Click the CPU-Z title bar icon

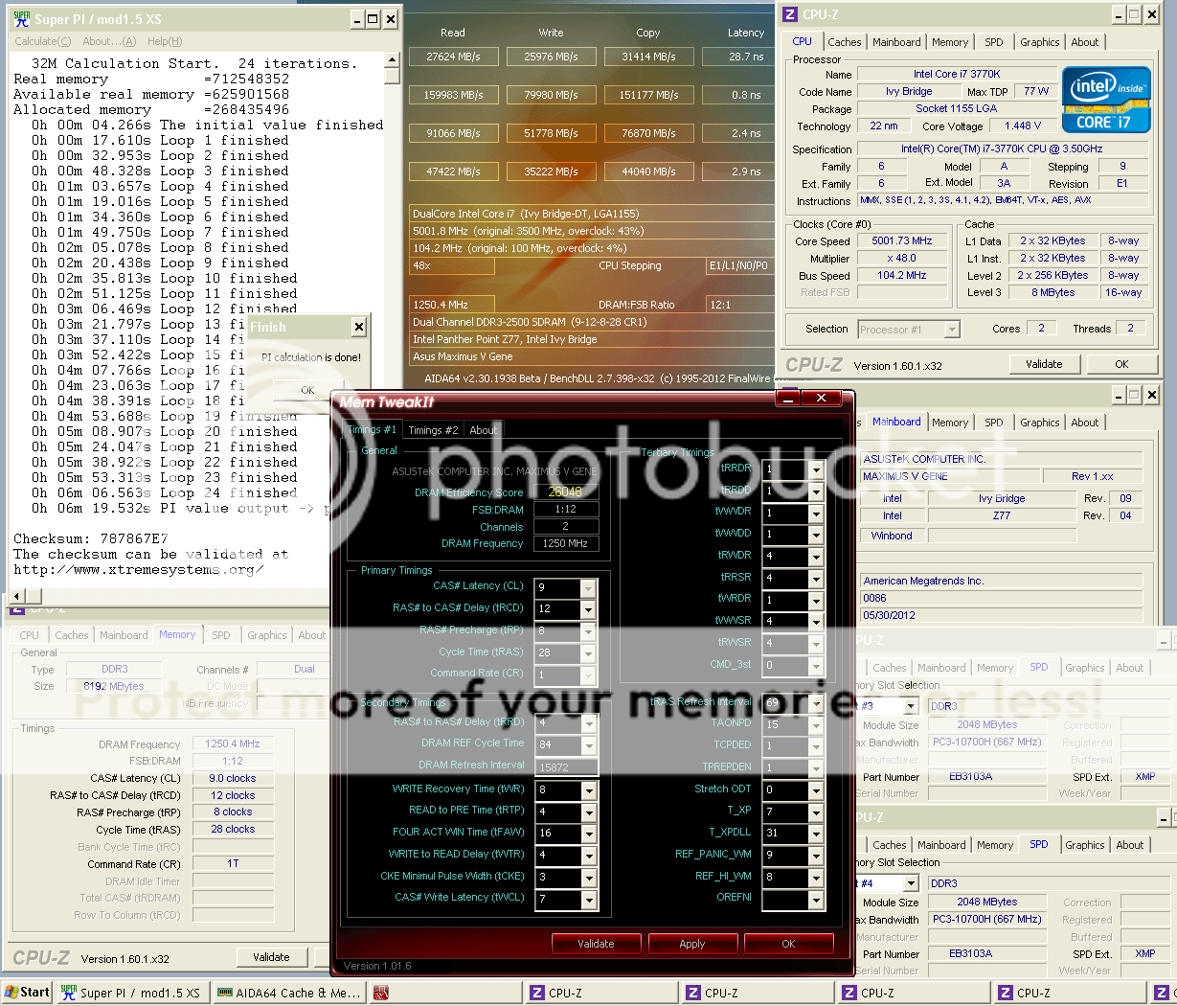(790, 14)
